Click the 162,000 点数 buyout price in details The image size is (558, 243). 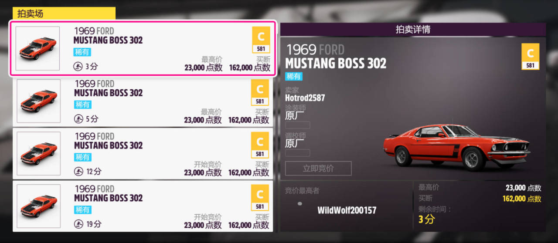[522, 199]
